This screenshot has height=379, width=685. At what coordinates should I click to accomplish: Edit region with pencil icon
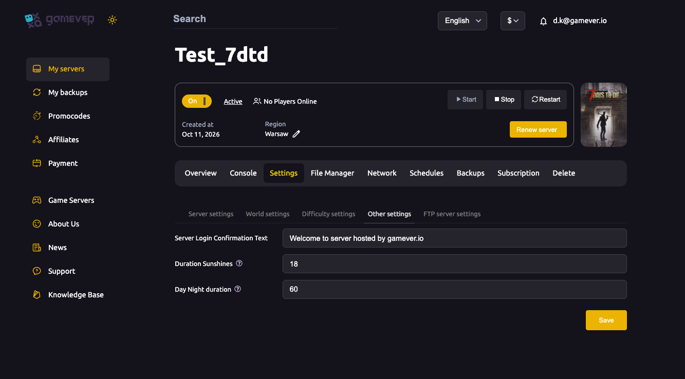(296, 134)
